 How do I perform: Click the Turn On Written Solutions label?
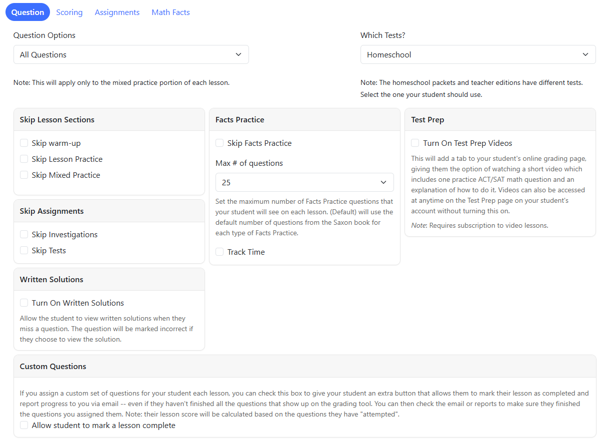78,303
